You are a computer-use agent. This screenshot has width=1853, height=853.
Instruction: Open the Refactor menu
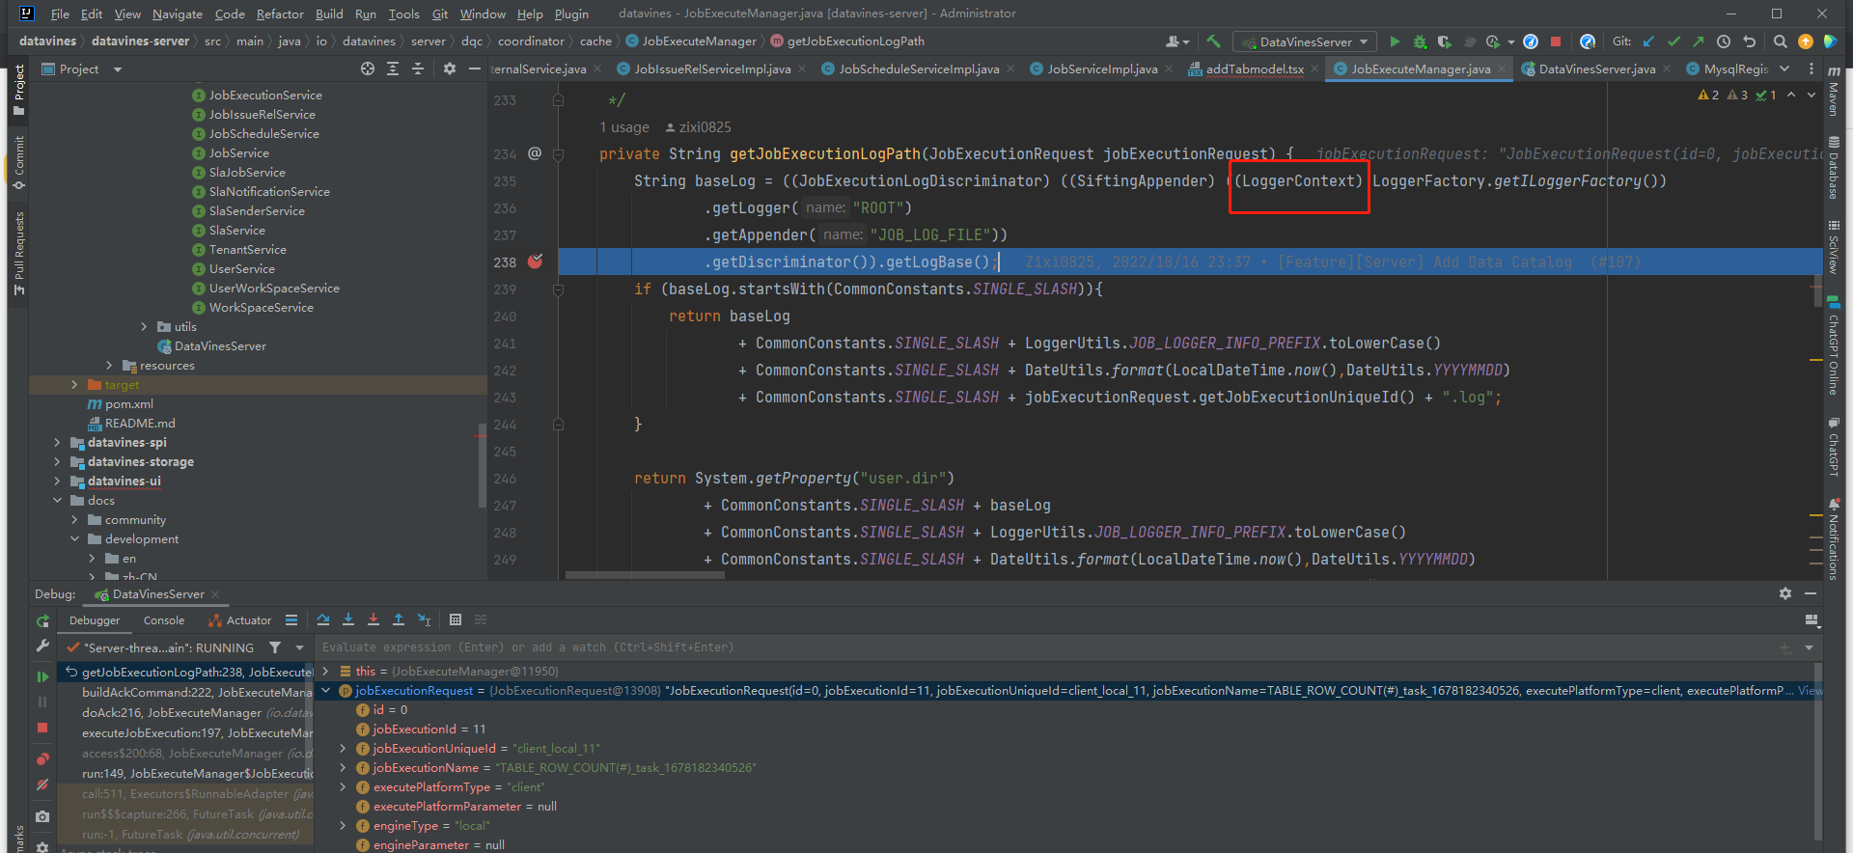coord(280,14)
